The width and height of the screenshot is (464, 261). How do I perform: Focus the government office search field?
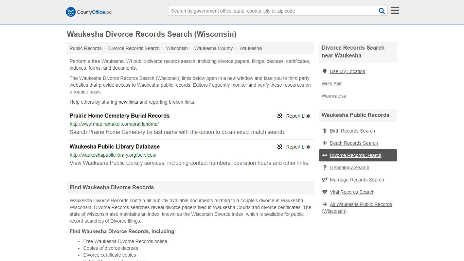pyautogui.click(x=273, y=11)
